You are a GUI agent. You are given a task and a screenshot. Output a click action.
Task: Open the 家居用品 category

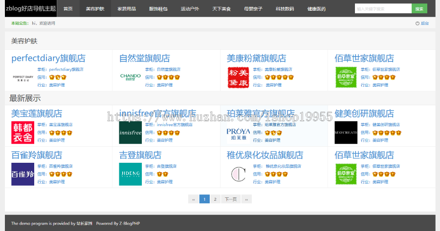pos(127,9)
